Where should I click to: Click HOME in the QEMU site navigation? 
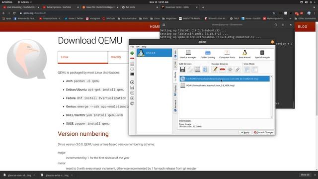pos(155,26)
